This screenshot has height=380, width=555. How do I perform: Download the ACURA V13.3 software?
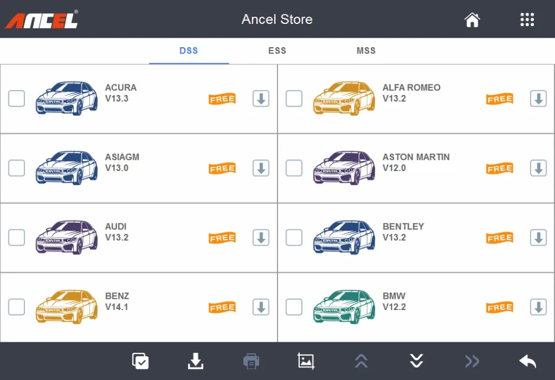(x=261, y=99)
